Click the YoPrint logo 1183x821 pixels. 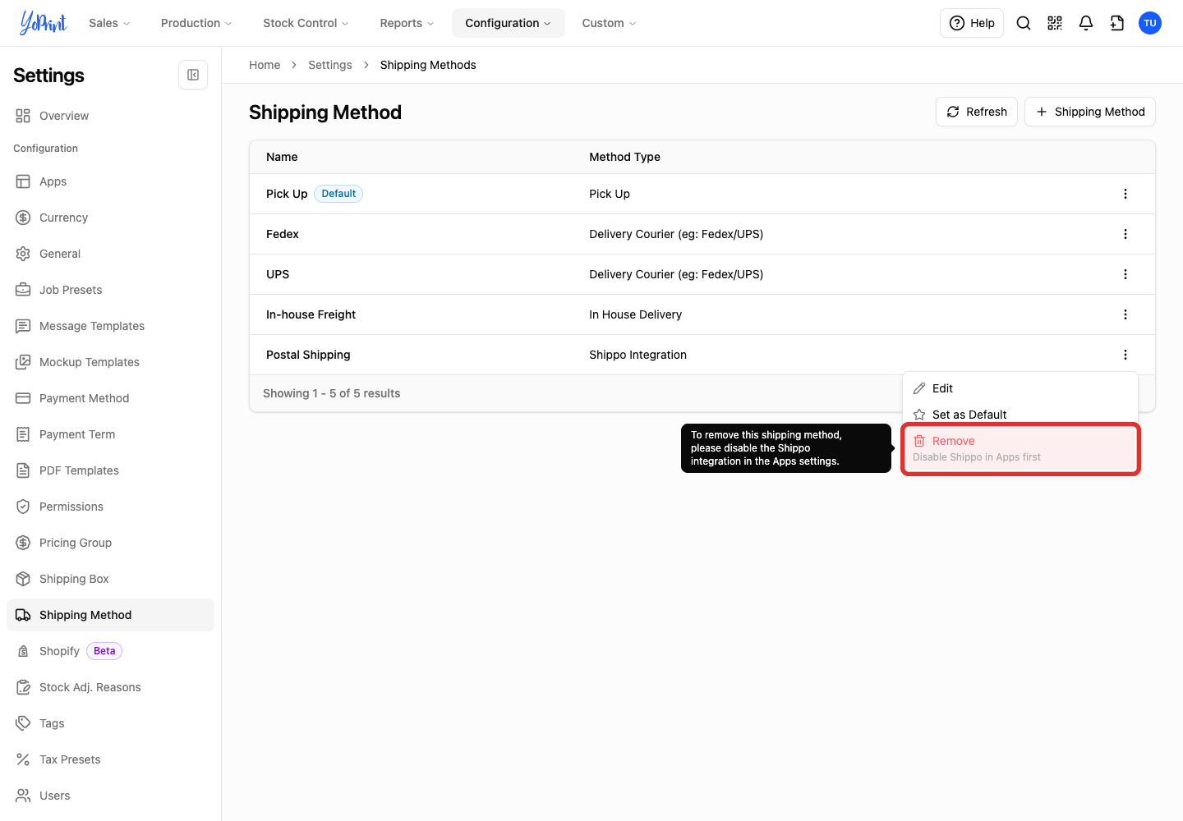(43, 23)
